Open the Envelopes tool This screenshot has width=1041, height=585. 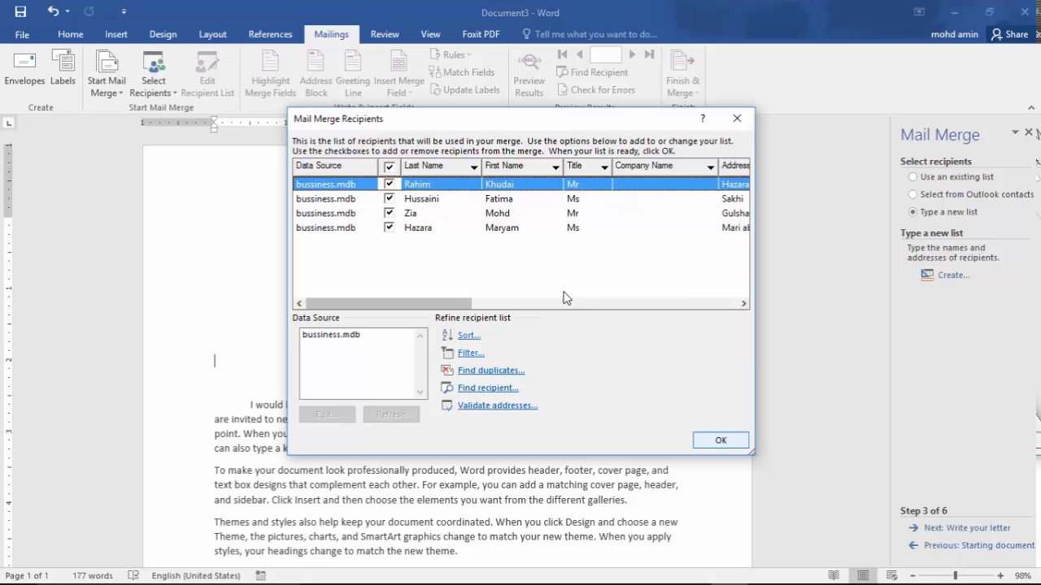pos(24,67)
